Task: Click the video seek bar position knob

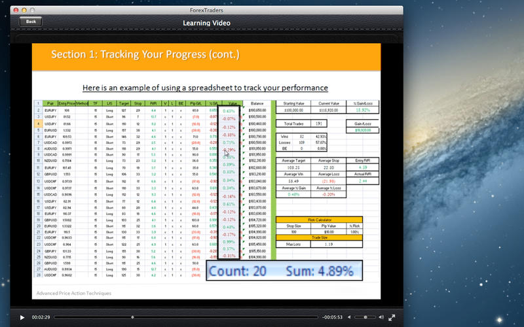Action: [x=133, y=317]
